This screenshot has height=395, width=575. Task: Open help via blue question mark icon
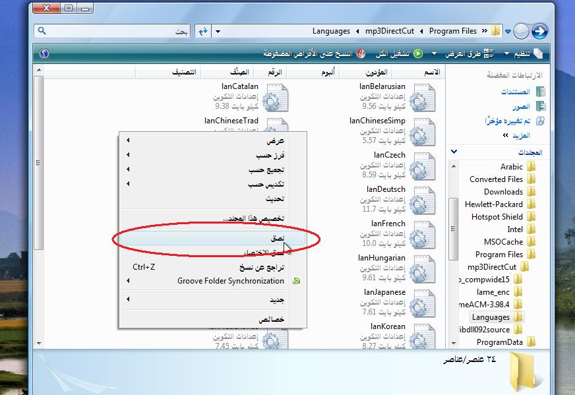[x=44, y=53]
